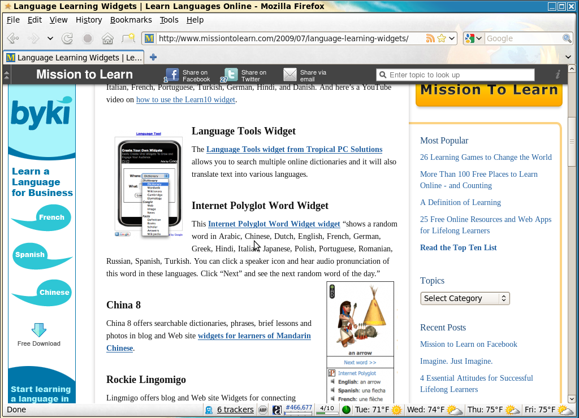This screenshot has width=579, height=418.
Task: Click the green circle status bar icon
Action: click(x=347, y=410)
